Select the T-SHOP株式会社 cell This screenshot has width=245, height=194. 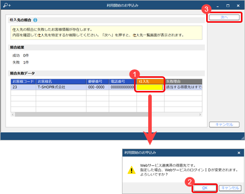pos(61,87)
